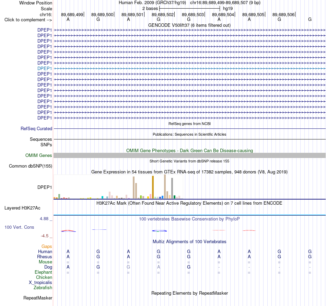
Task: Click the 'Window Position' label
Action: [36, 3]
